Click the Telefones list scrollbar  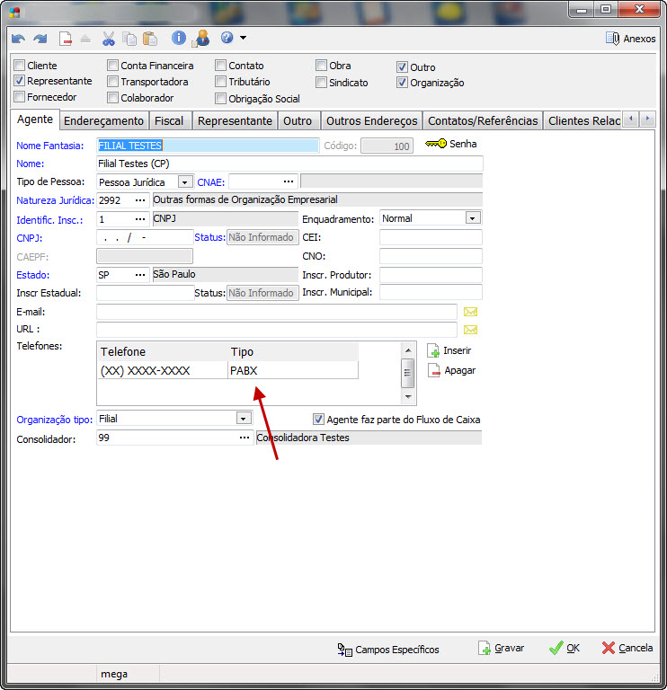coord(407,371)
